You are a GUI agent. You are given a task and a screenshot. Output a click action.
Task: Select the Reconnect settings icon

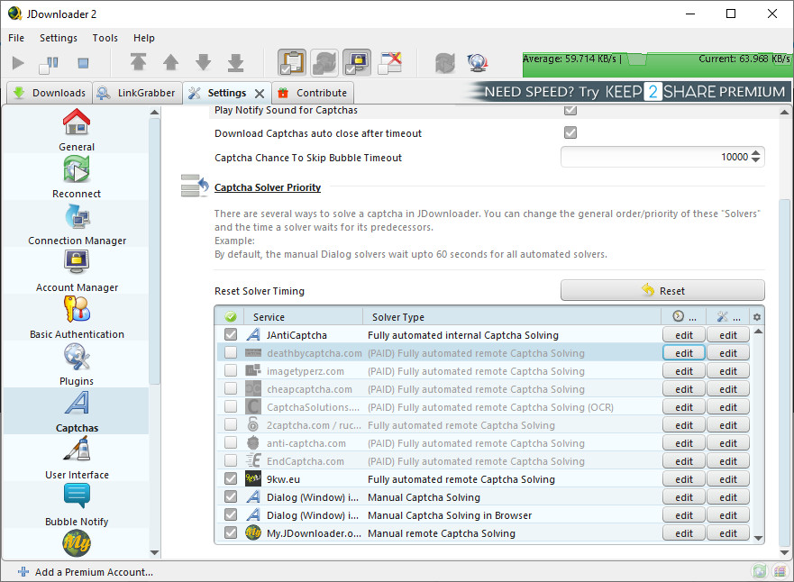tap(76, 177)
